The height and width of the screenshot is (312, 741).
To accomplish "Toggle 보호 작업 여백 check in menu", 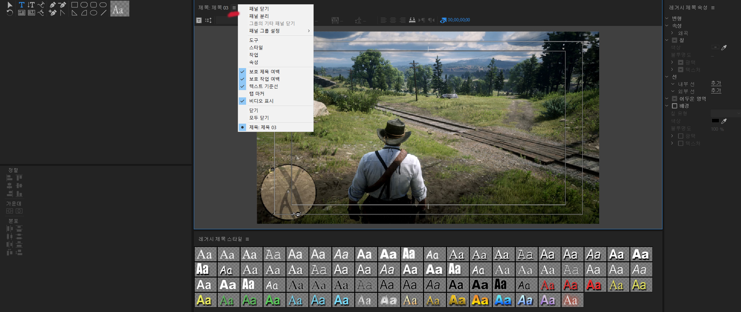I will [x=242, y=79].
